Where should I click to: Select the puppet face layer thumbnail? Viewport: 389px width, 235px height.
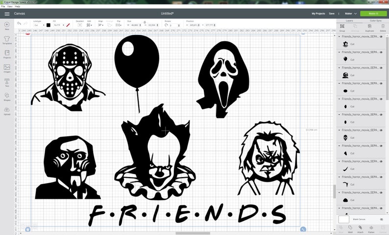pyautogui.click(x=345, y=75)
